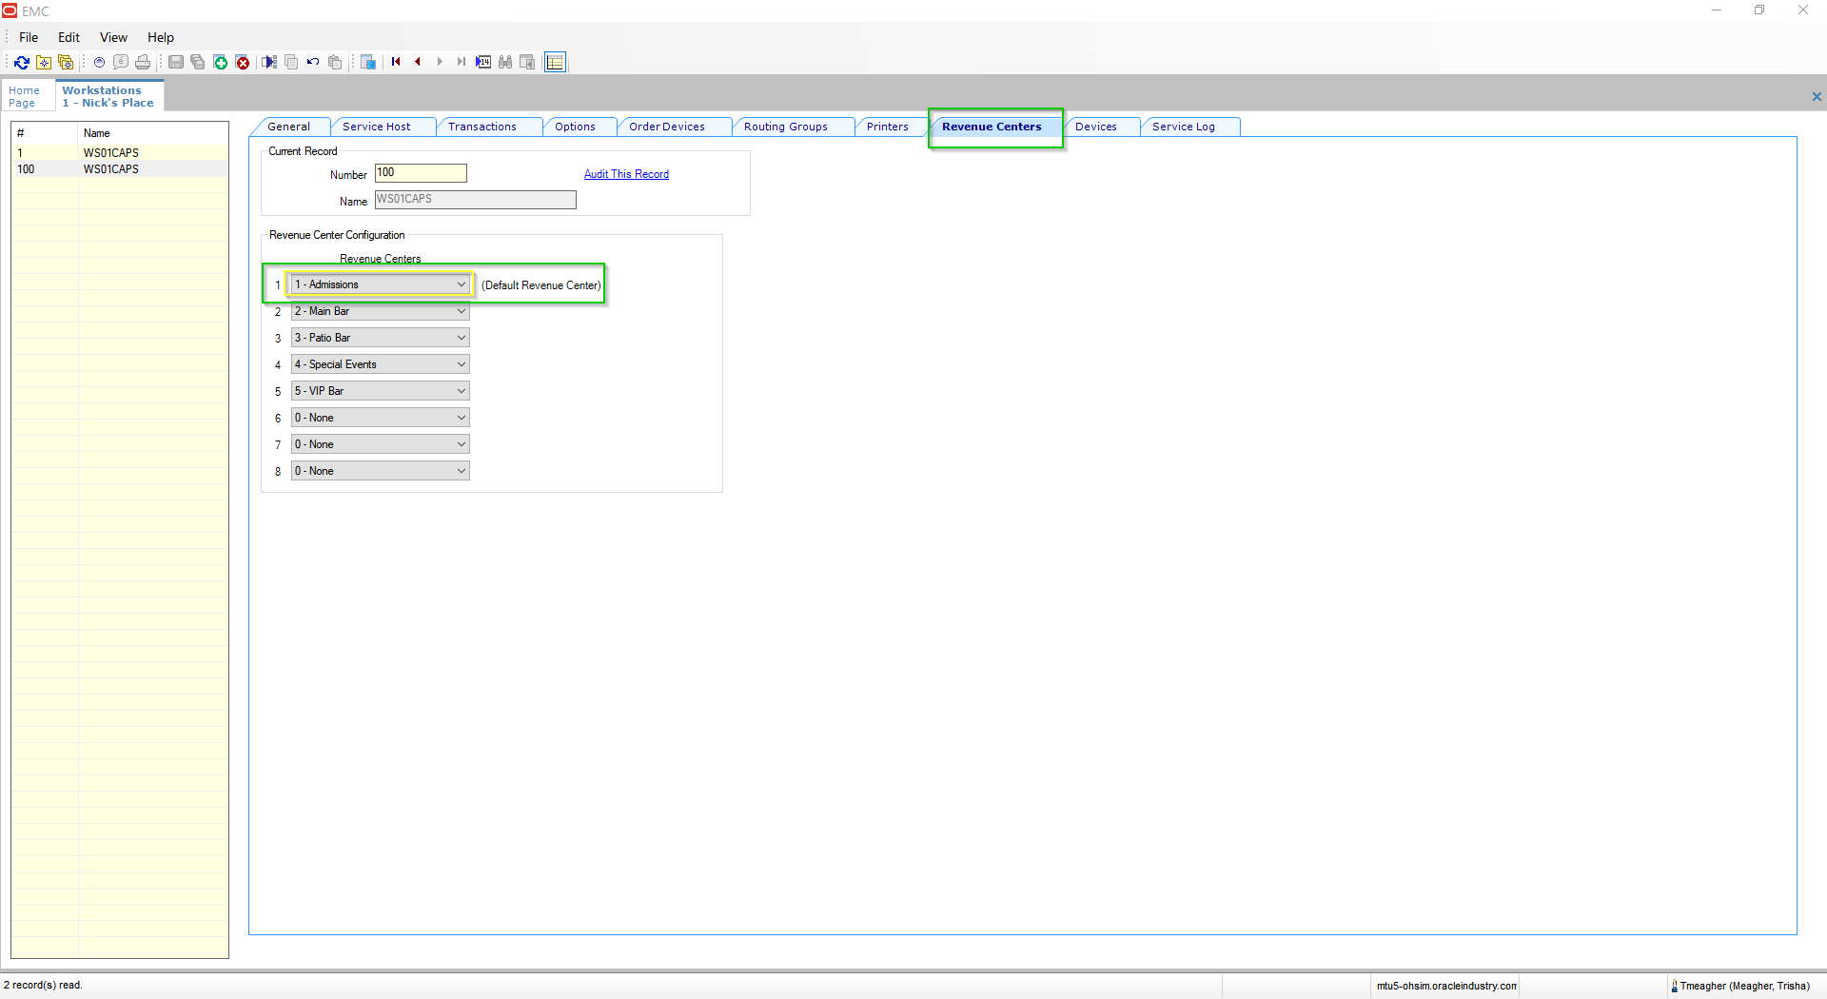Image resolution: width=1827 pixels, height=999 pixels.
Task: Toggle the Table View grid icon
Action: click(x=555, y=62)
